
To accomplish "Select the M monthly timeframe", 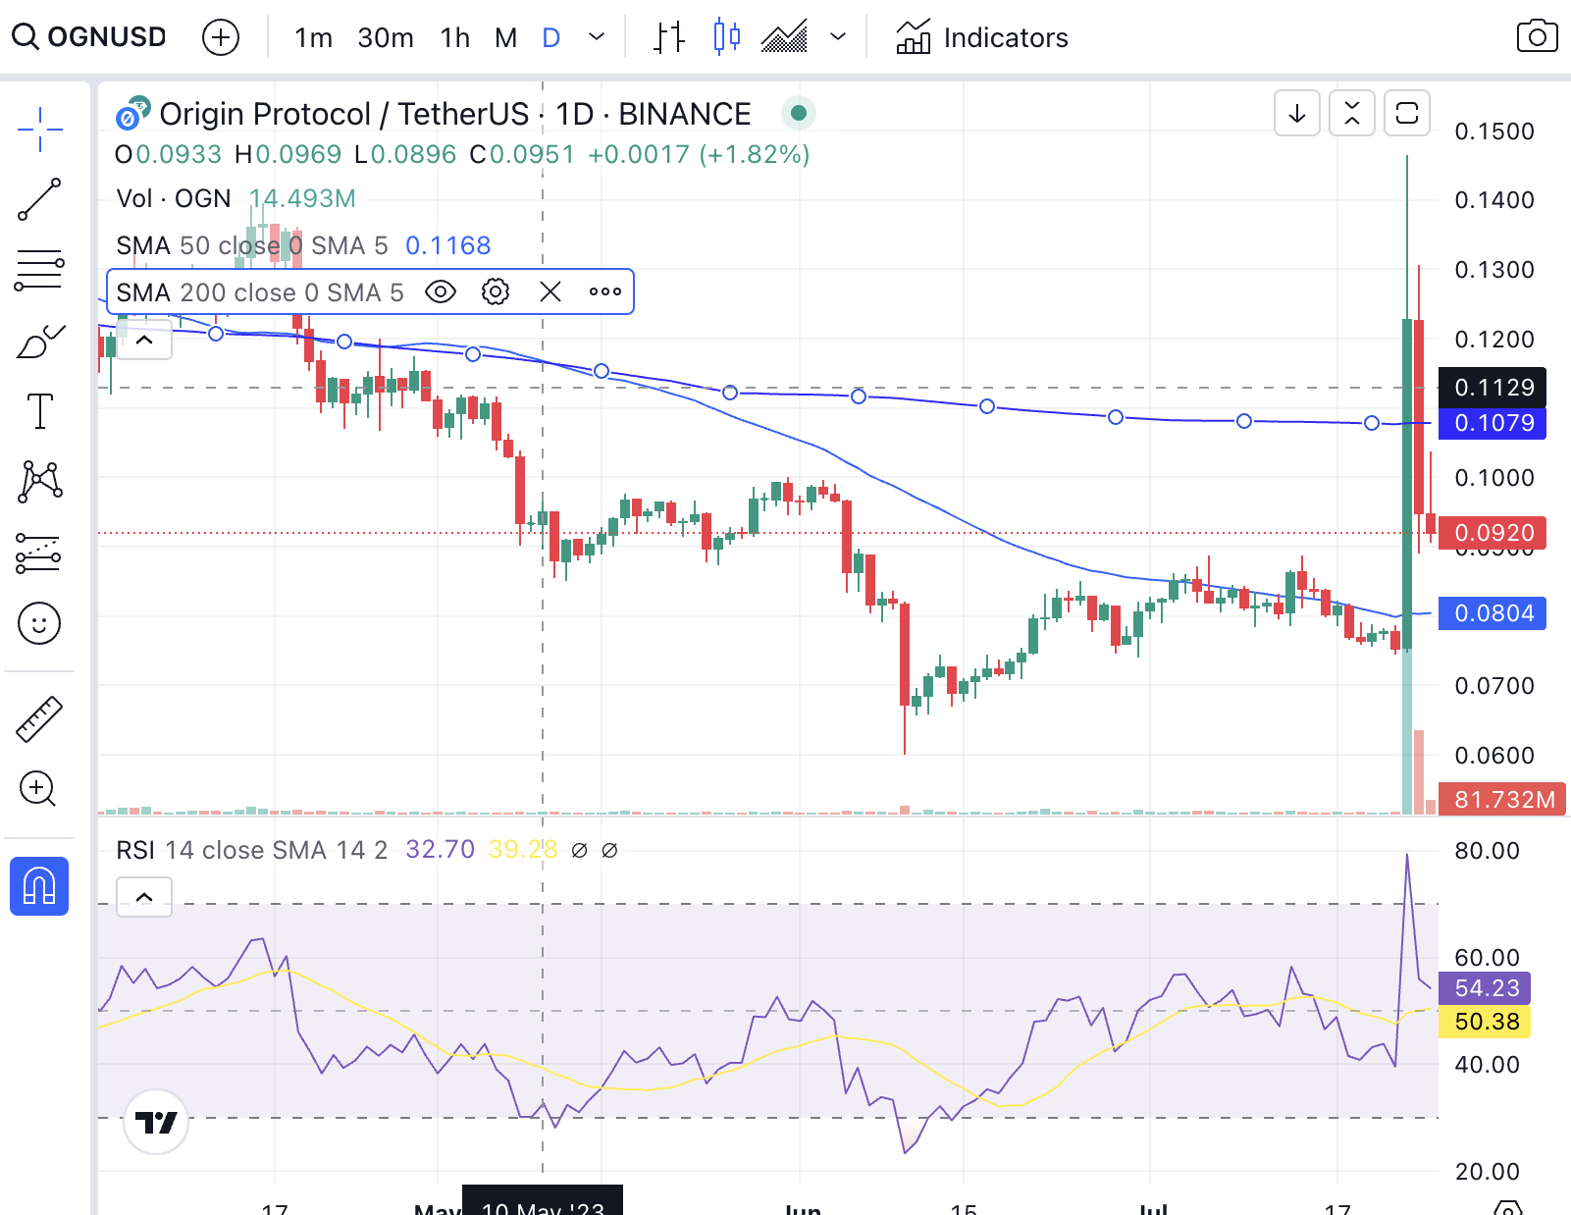I will coord(505,37).
